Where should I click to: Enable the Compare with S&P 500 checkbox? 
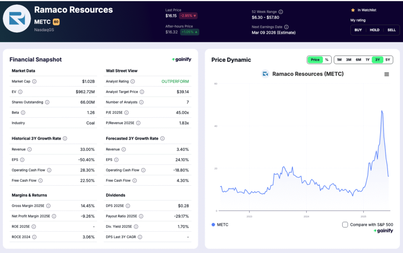(345, 224)
